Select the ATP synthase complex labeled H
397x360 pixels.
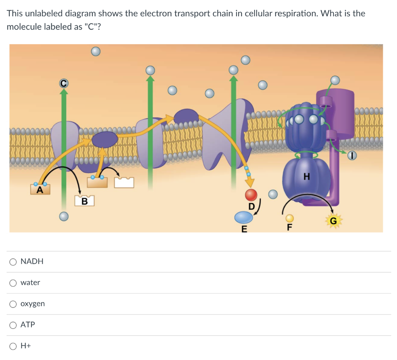point(306,177)
